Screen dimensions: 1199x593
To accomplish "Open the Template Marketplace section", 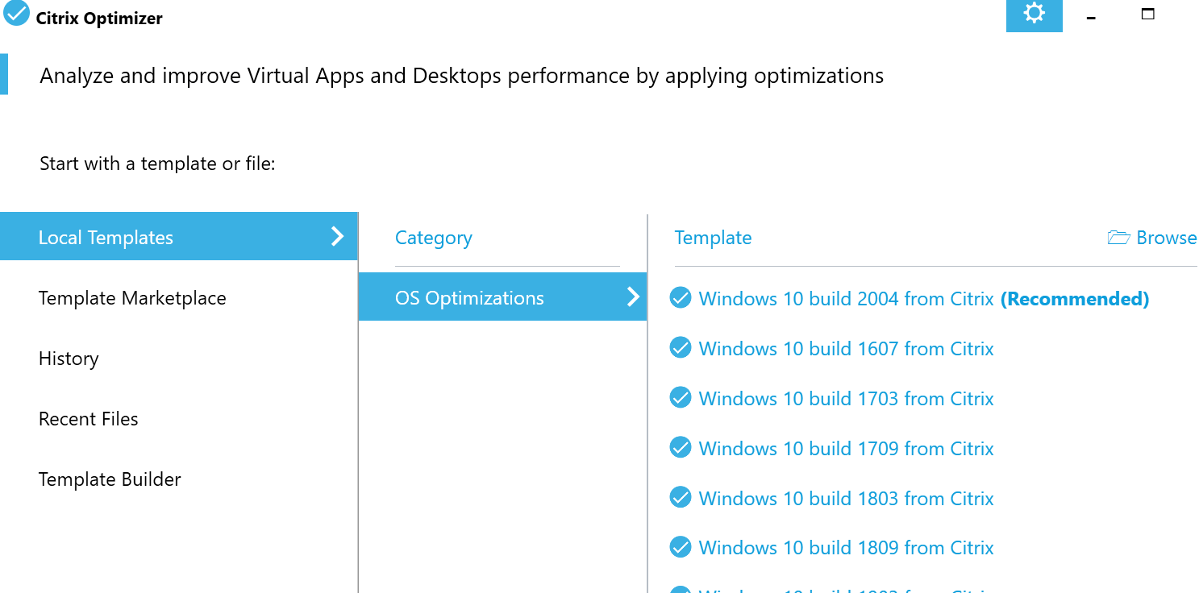I will [132, 298].
